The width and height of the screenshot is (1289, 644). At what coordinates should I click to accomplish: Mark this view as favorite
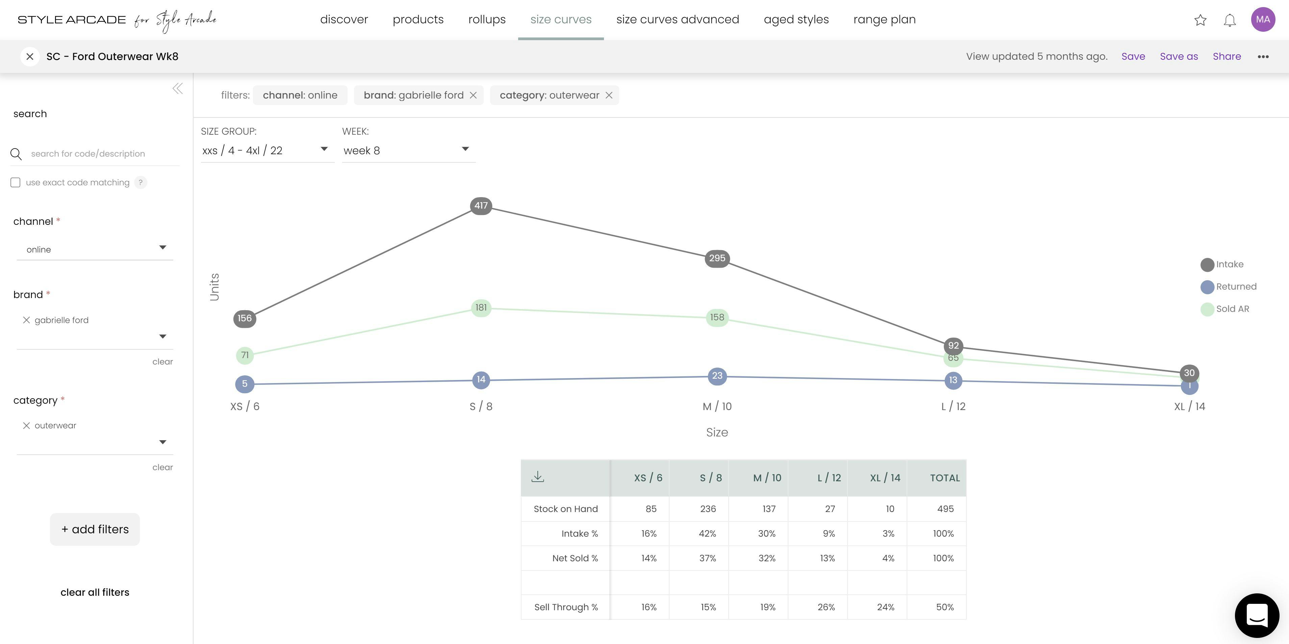pyautogui.click(x=1200, y=20)
